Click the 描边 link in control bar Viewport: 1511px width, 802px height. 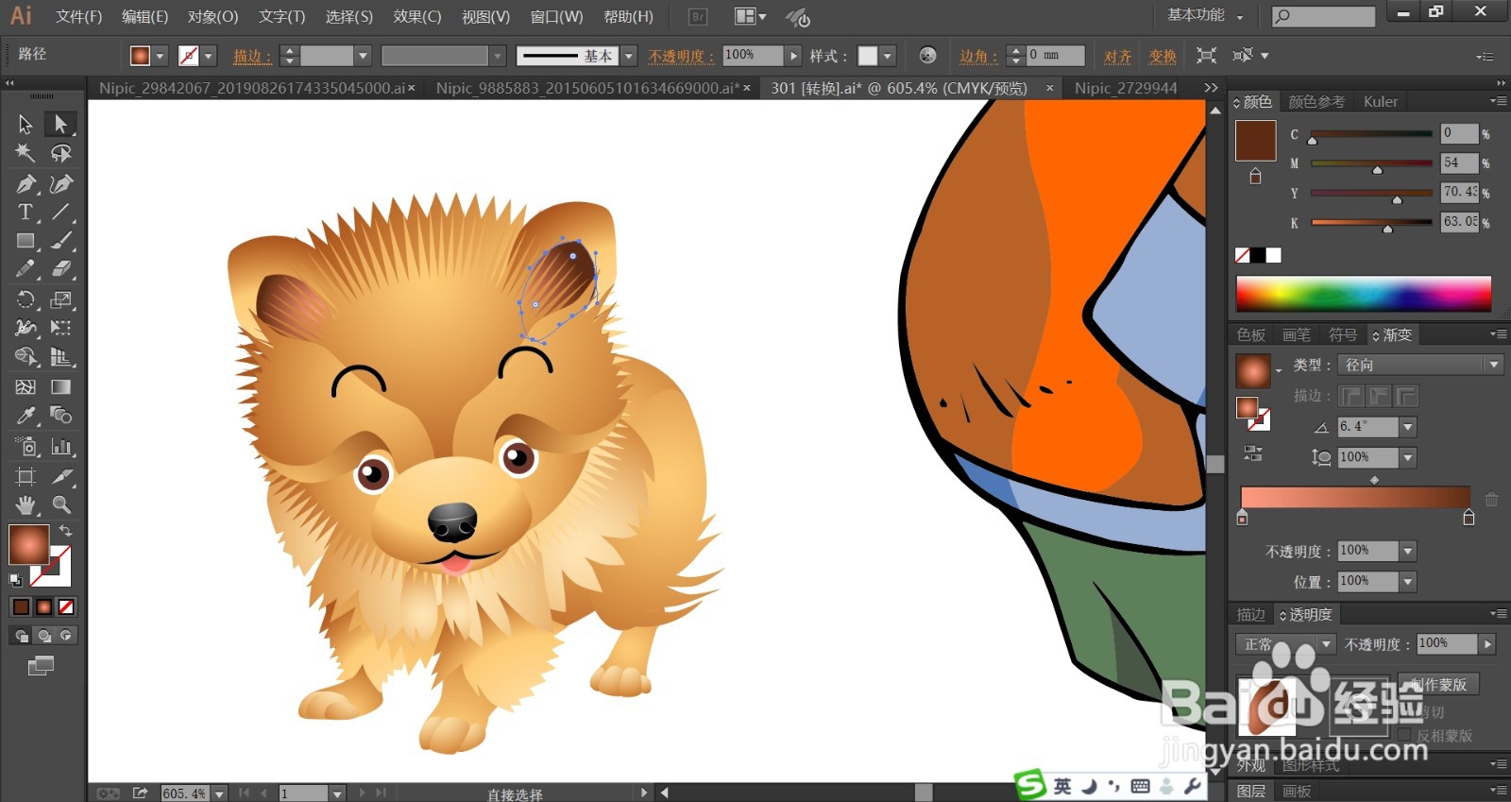(x=252, y=56)
